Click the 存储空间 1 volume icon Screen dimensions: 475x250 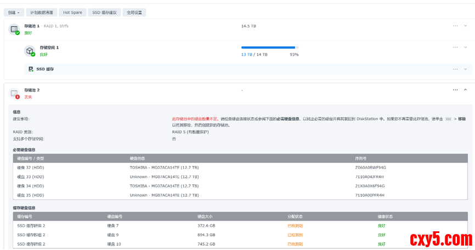click(x=29, y=51)
